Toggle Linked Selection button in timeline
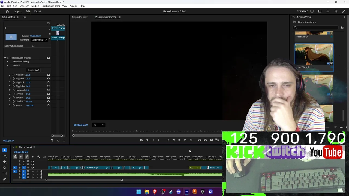 (x=27, y=157)
